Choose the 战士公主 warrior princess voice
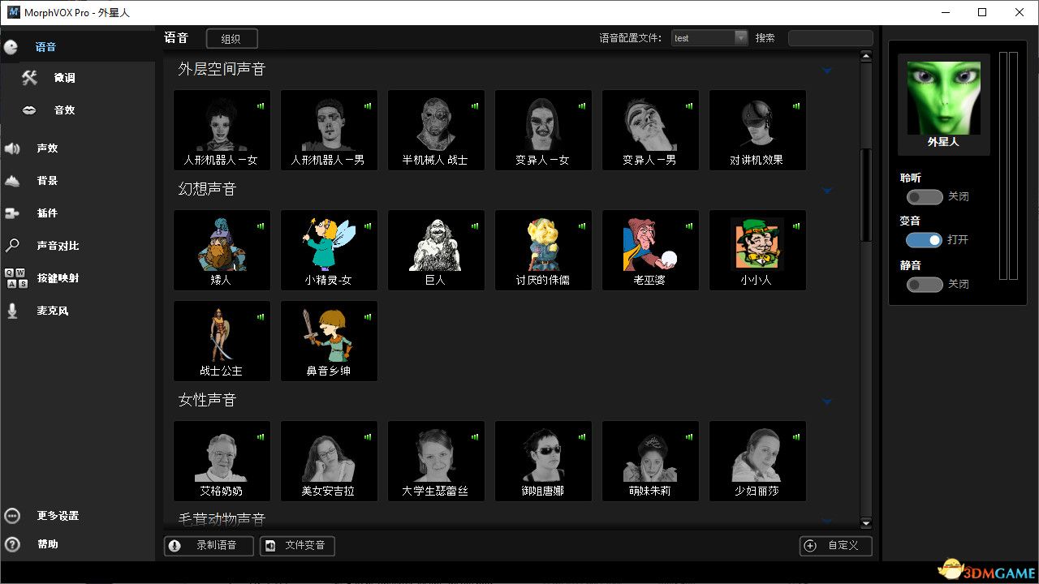The image size is (1039, 584). [x=222, y=340]
